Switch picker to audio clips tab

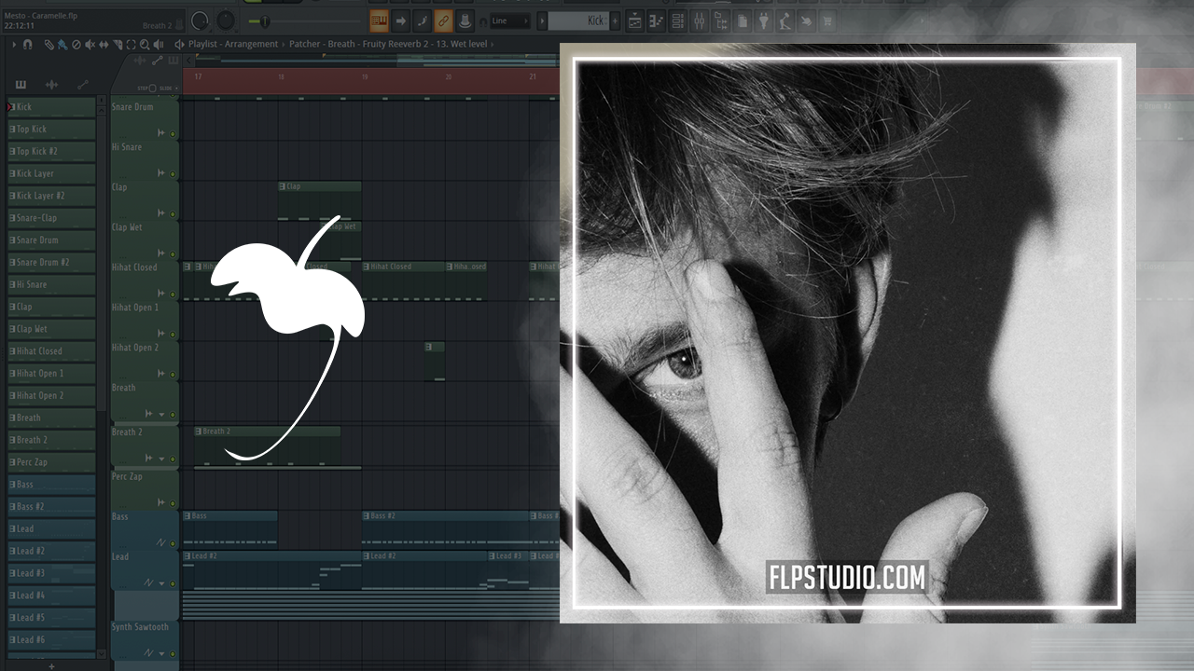pyautogui.click(x=51, y=85)
